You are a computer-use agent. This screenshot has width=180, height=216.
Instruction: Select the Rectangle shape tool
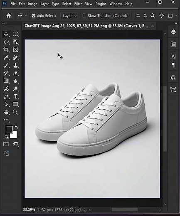(x=15, y=104)
